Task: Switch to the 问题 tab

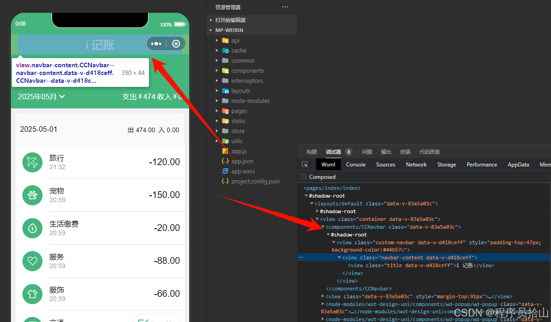Action: [367, 152]
